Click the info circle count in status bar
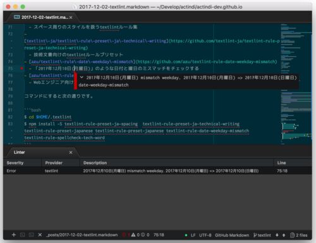 (x=145, y=235)
